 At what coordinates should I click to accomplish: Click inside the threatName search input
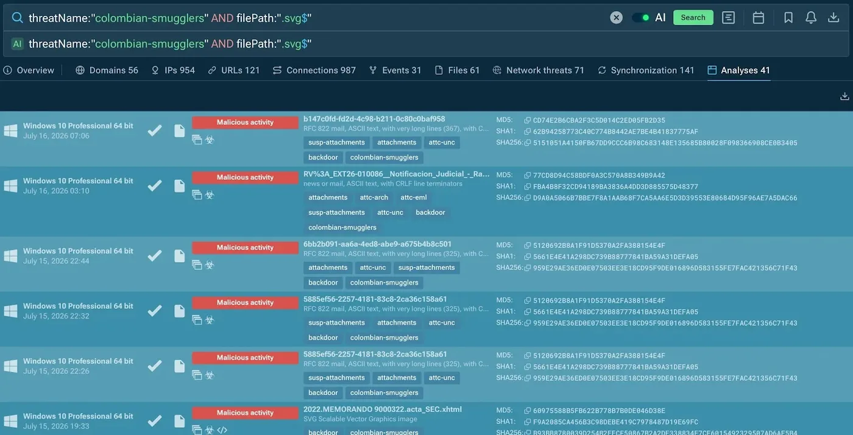305,18
